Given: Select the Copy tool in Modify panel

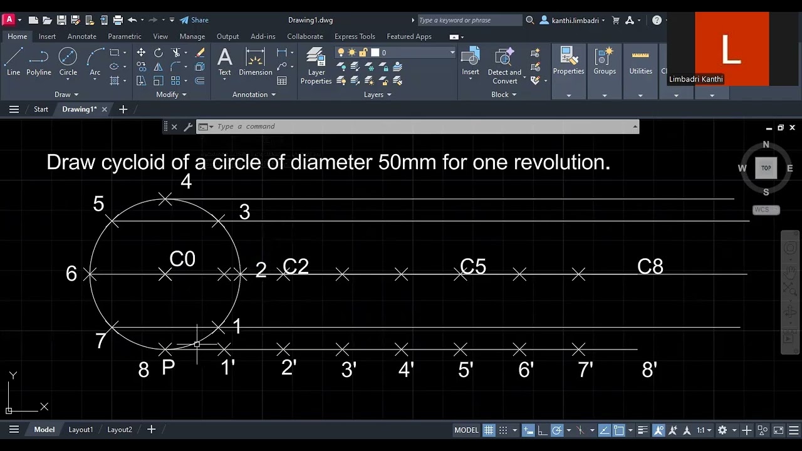Looking at the screenshot, I should pyautogui.click(x=141, y=66).
